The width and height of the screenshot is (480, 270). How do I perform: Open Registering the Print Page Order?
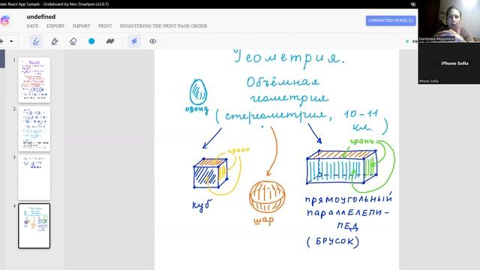(x=163, y=26)
